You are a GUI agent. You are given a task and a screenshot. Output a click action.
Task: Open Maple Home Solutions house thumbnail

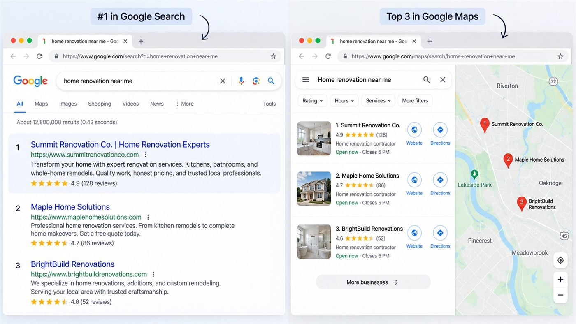click(x=314, y=189)
